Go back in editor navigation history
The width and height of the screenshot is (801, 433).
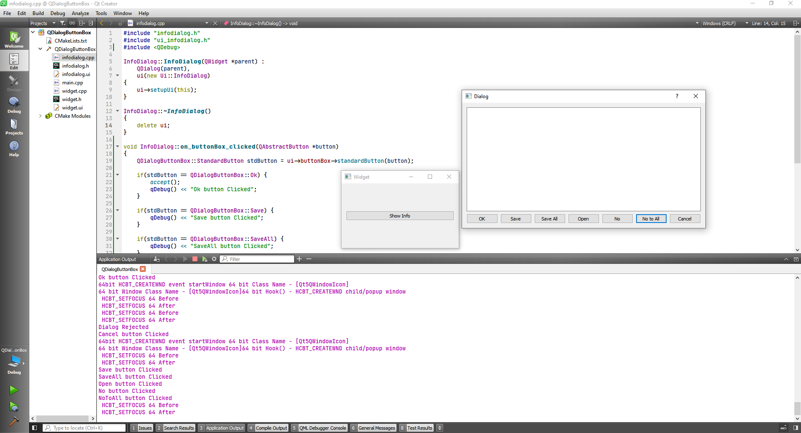click(101, 23)
